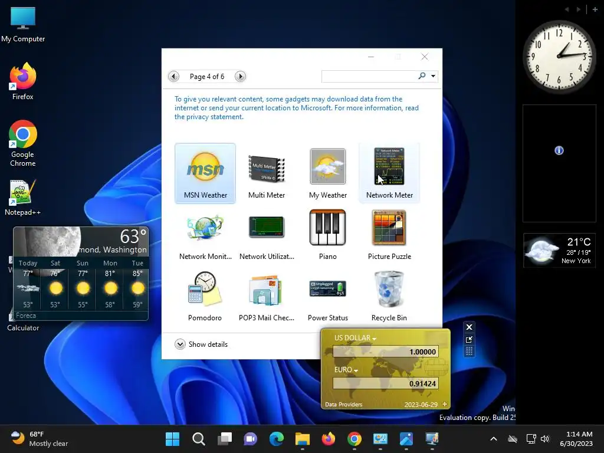
Task: Choose the My Weather gadget
Action: pyautogui.click(x=328, y=173)
